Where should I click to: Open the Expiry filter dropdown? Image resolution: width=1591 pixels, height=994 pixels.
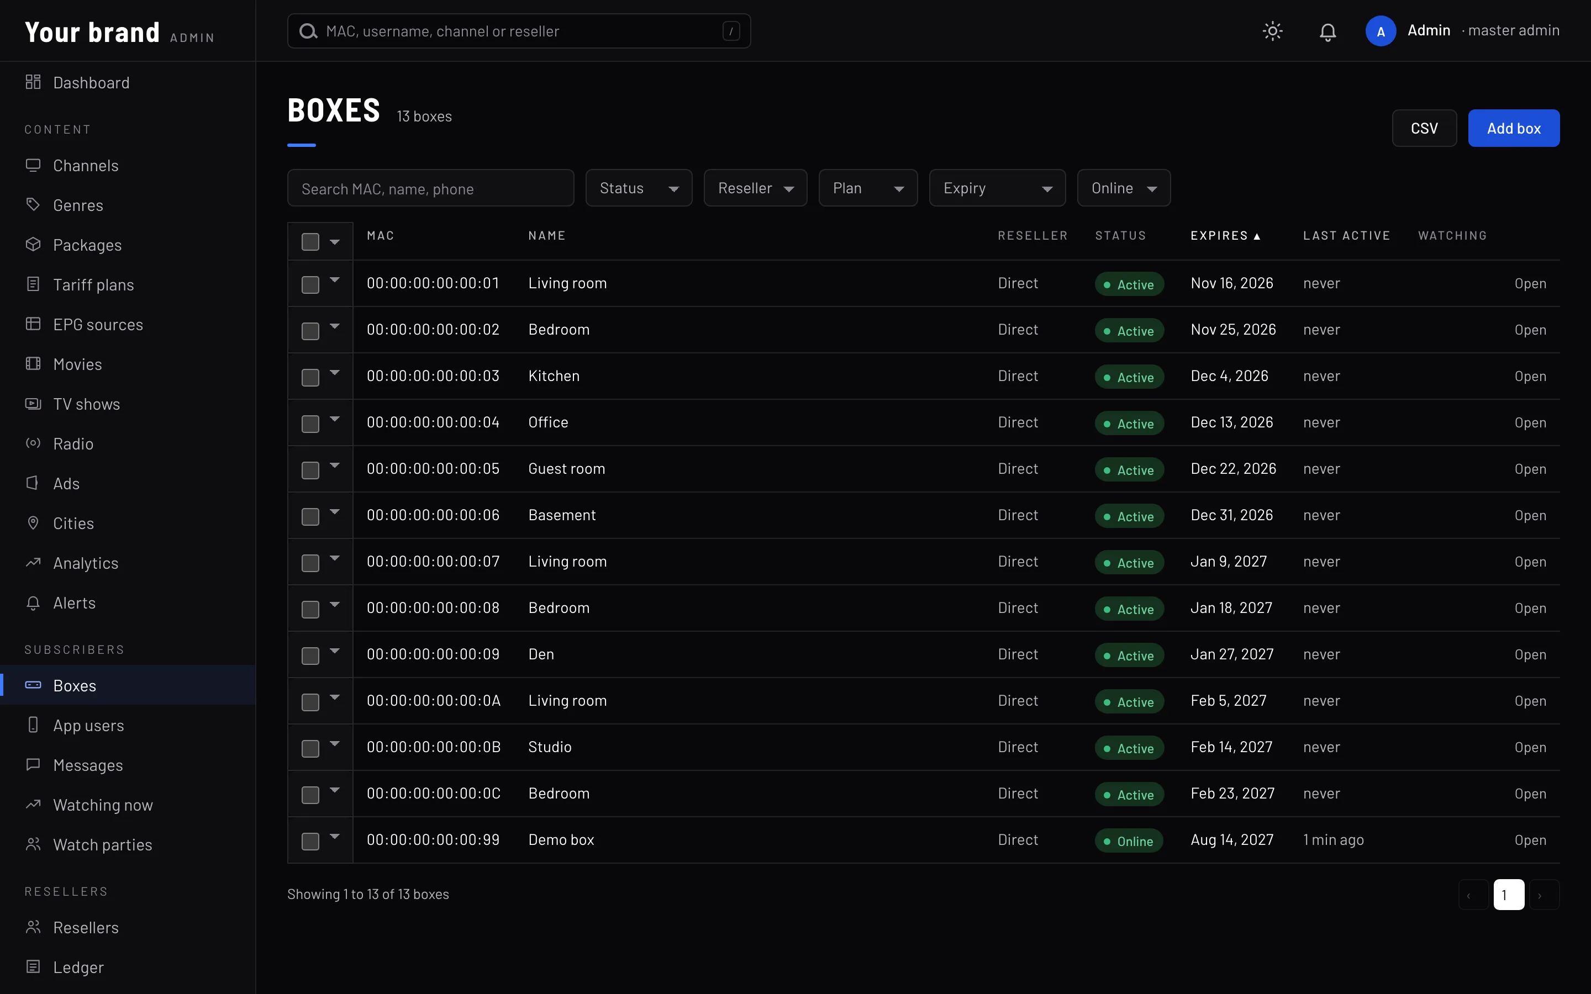(x=997, y=188)
